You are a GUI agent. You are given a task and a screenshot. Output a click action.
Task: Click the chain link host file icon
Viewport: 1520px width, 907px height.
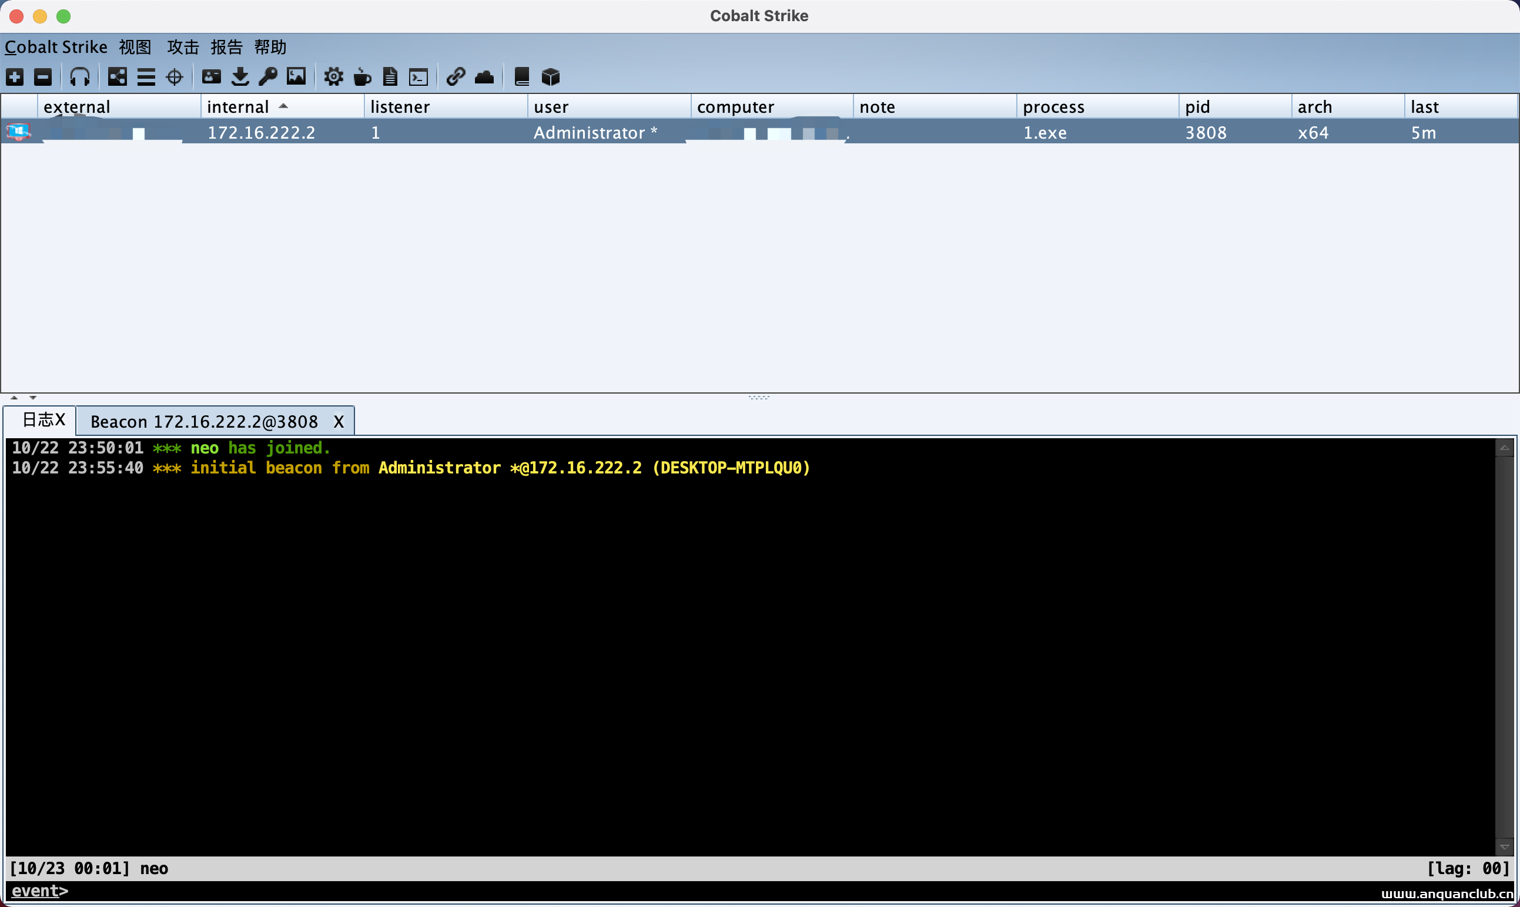point(456,77)
